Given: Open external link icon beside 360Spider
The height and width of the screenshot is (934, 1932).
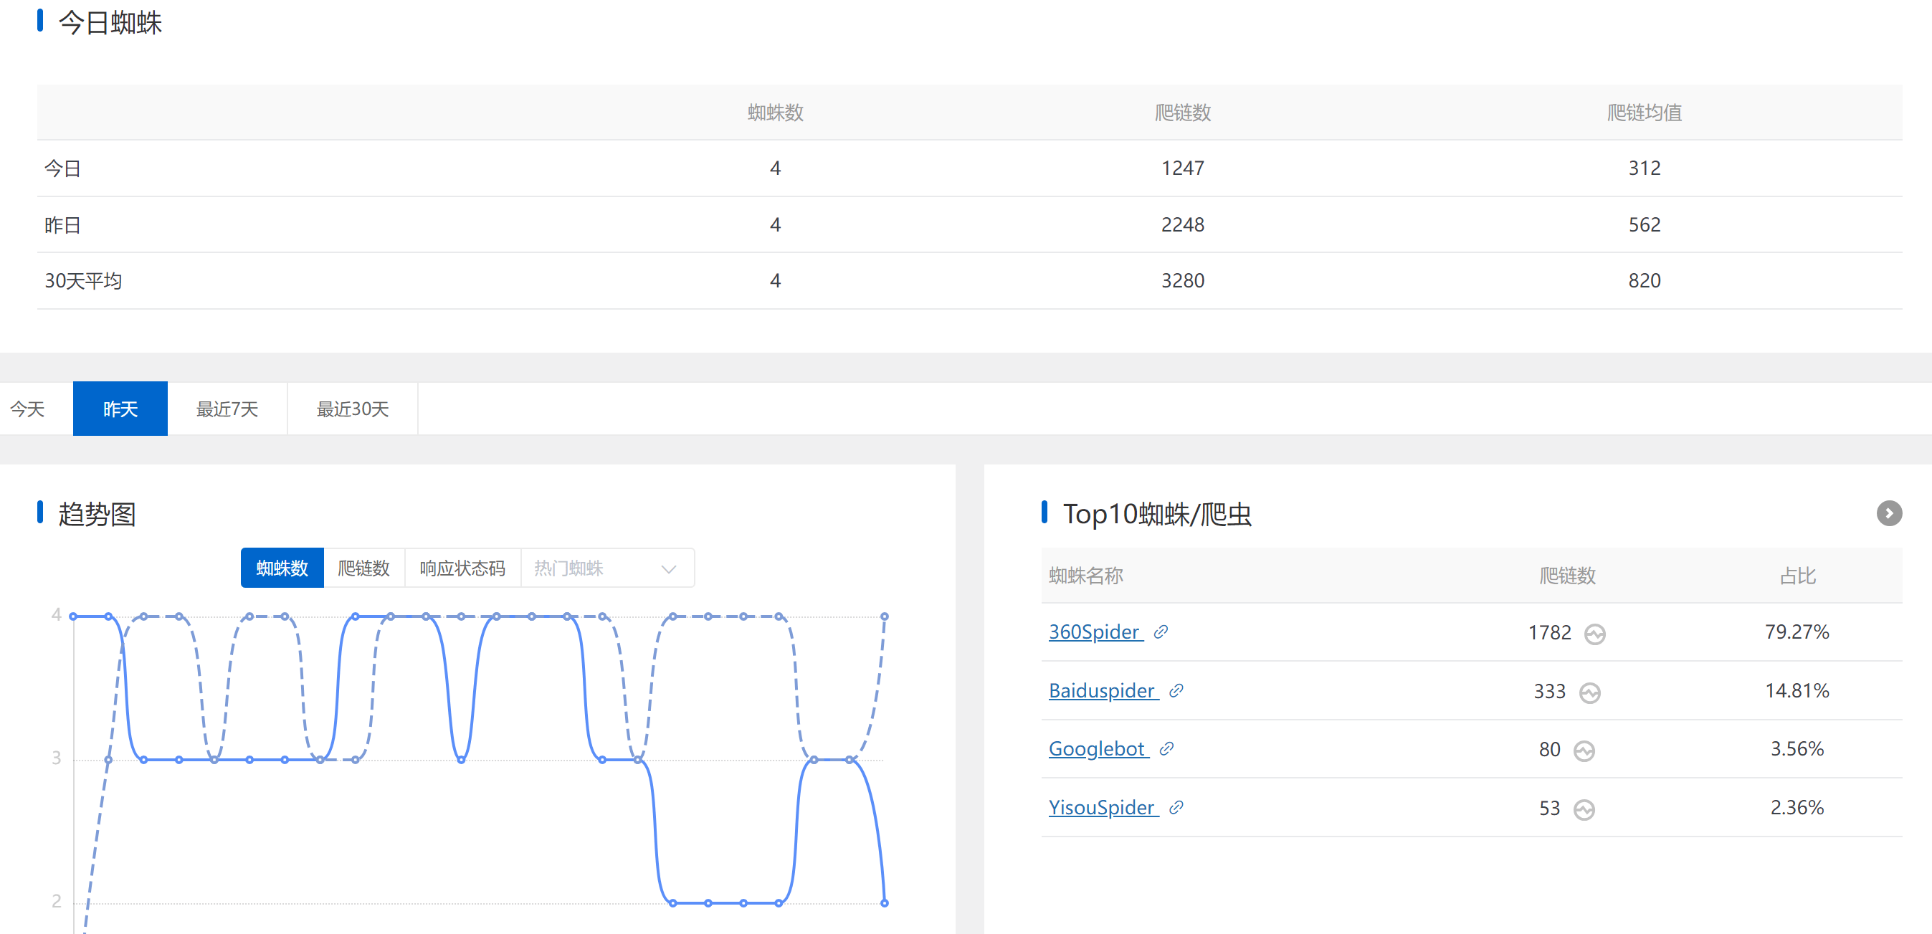Looking at the screenshot, I should 1160,632.
